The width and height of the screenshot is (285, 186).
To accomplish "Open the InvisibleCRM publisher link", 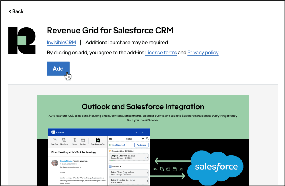I will tap(61, 43).
